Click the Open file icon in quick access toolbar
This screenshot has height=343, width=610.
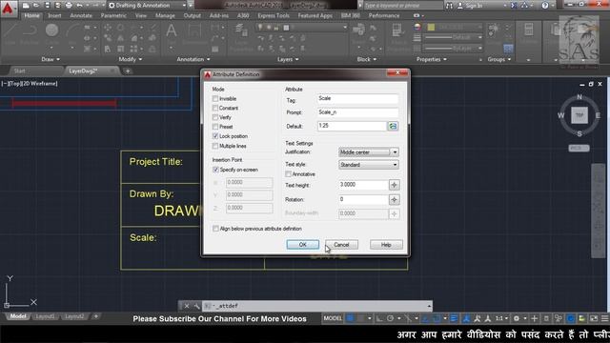coord(36,6)
